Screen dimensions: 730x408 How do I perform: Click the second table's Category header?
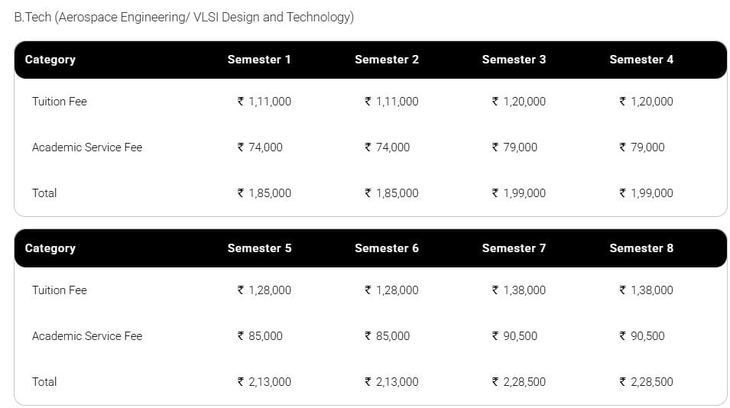[50, 248]
